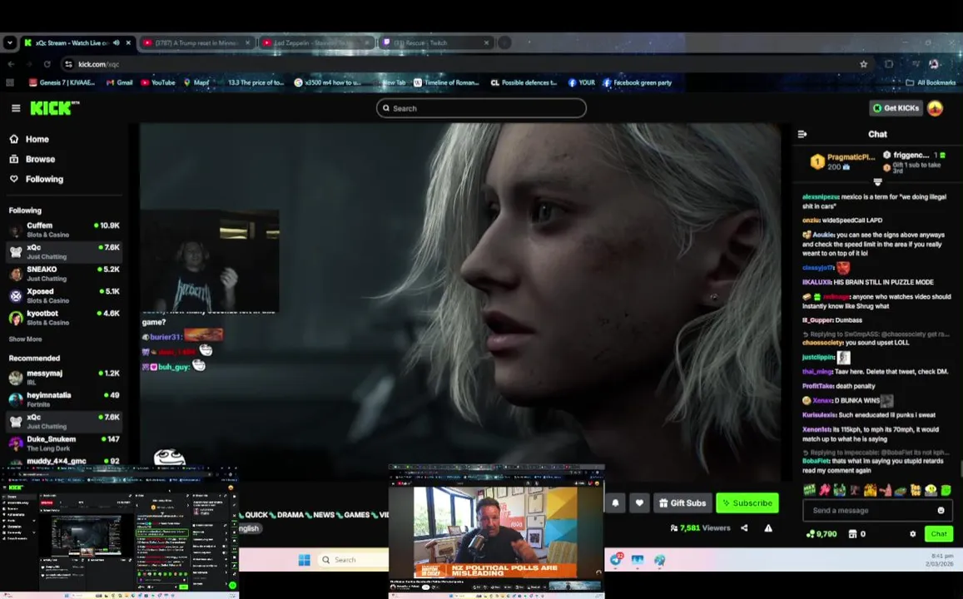The height and width of the screenshot is (599, 963).
Task: Click the Gift Subs button
Action: point(683,502)
